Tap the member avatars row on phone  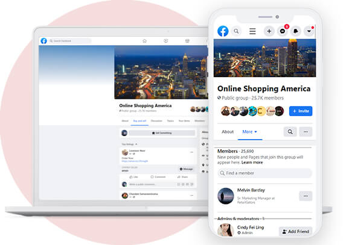[252, 111]
